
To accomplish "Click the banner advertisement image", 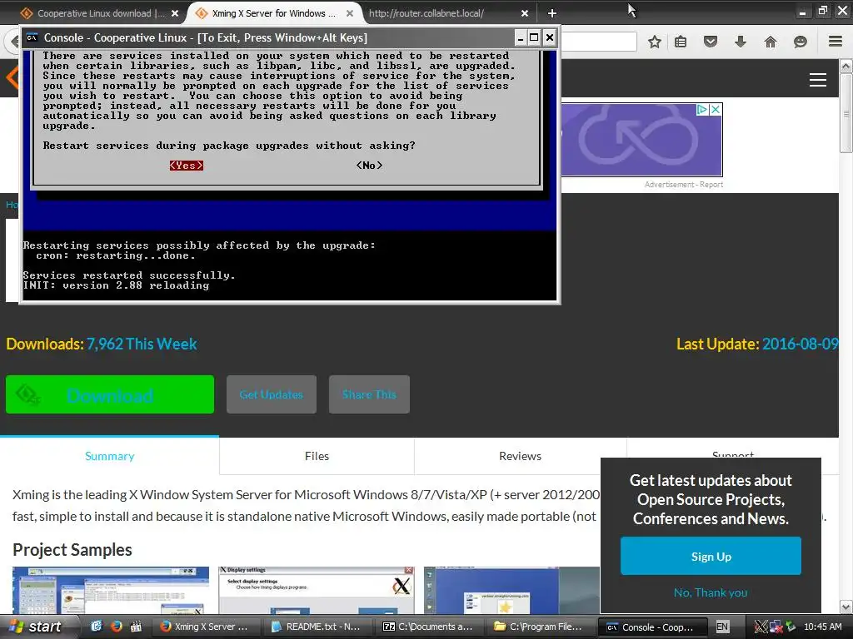I will pyautogui.click(x=642, y=140).
